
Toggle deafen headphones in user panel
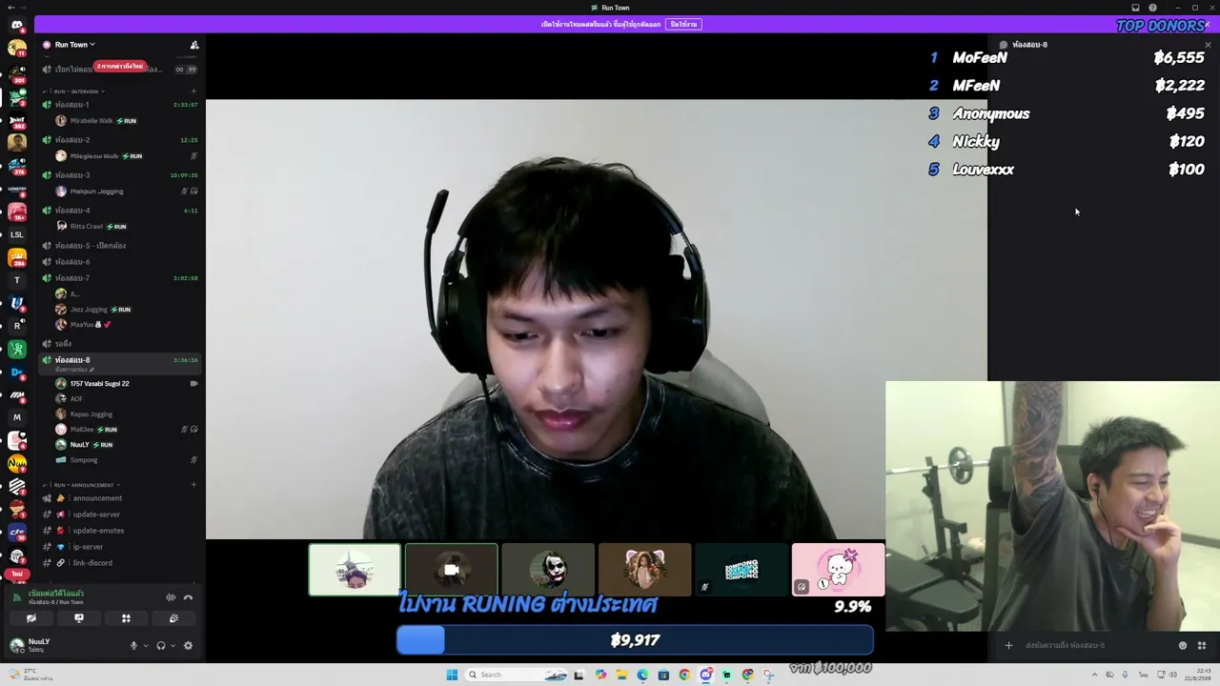pyautogui.click(x=161, y=646)
